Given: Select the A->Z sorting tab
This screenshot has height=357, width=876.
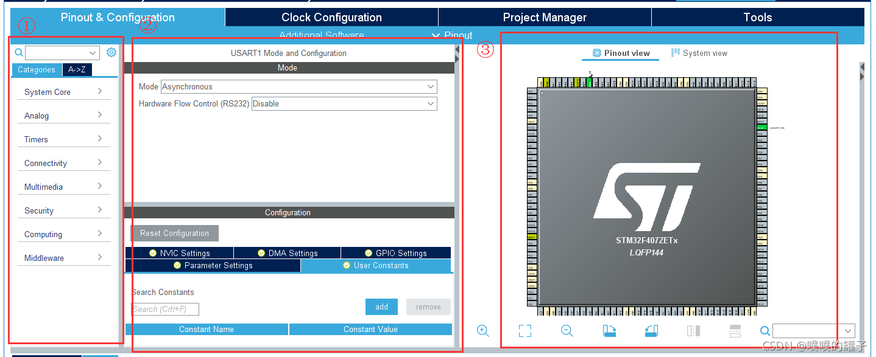Looking at the screenshot, I should 77,69.
